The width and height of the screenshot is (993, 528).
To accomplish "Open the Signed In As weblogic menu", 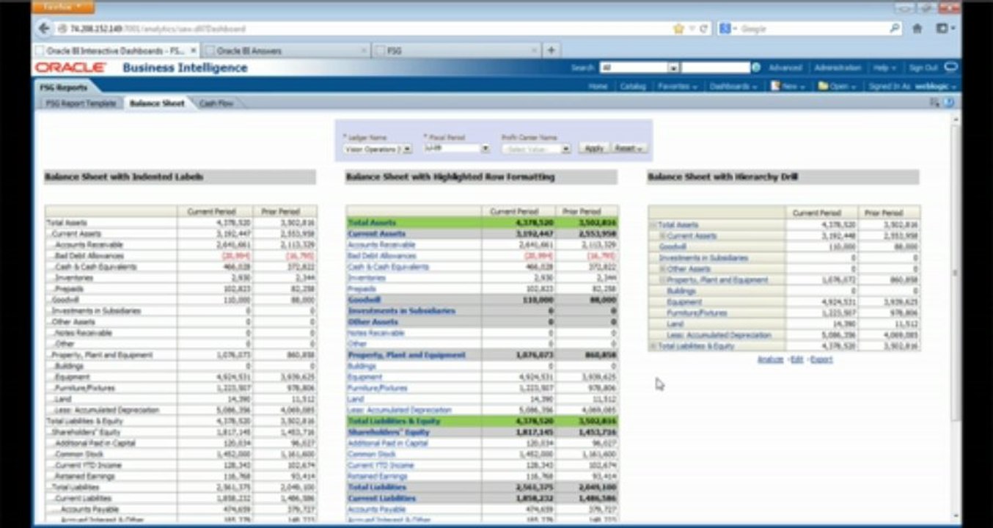I will coord(912,86).
